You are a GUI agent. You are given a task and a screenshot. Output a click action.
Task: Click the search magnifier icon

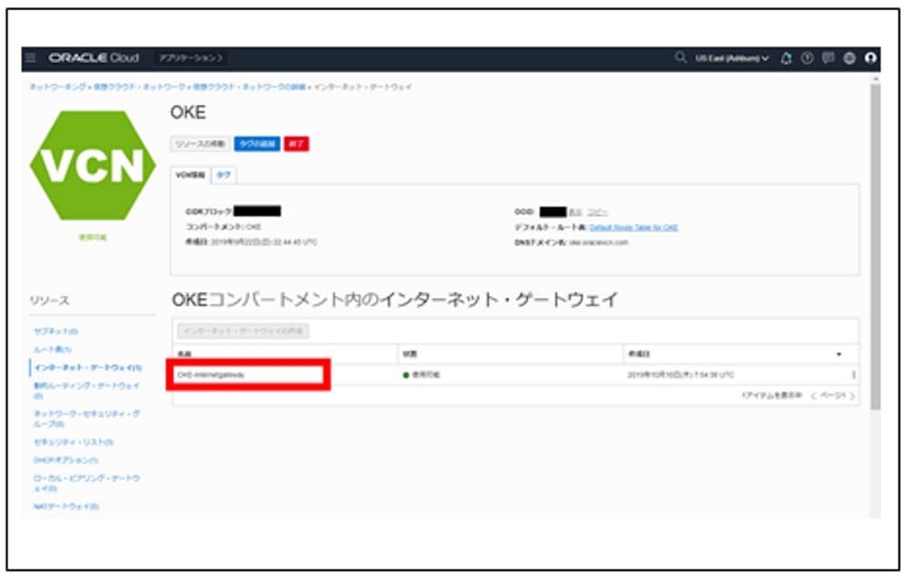coord(681,56)
